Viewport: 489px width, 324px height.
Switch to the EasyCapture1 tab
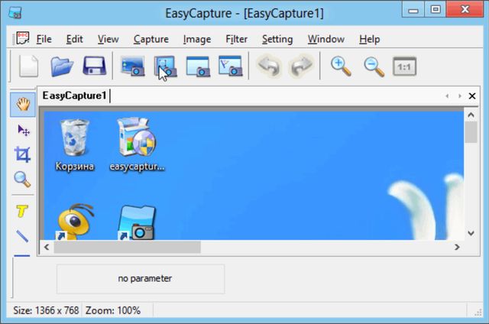point(75,96)
